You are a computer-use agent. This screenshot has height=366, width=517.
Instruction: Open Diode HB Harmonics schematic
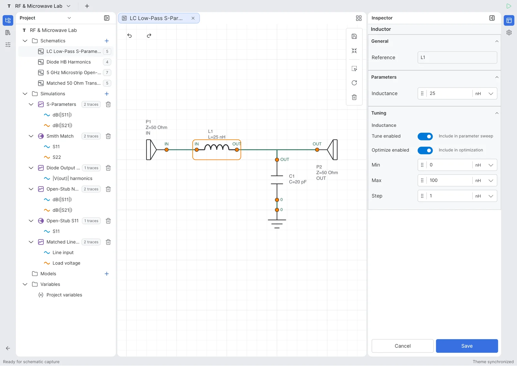coord(69,62)
